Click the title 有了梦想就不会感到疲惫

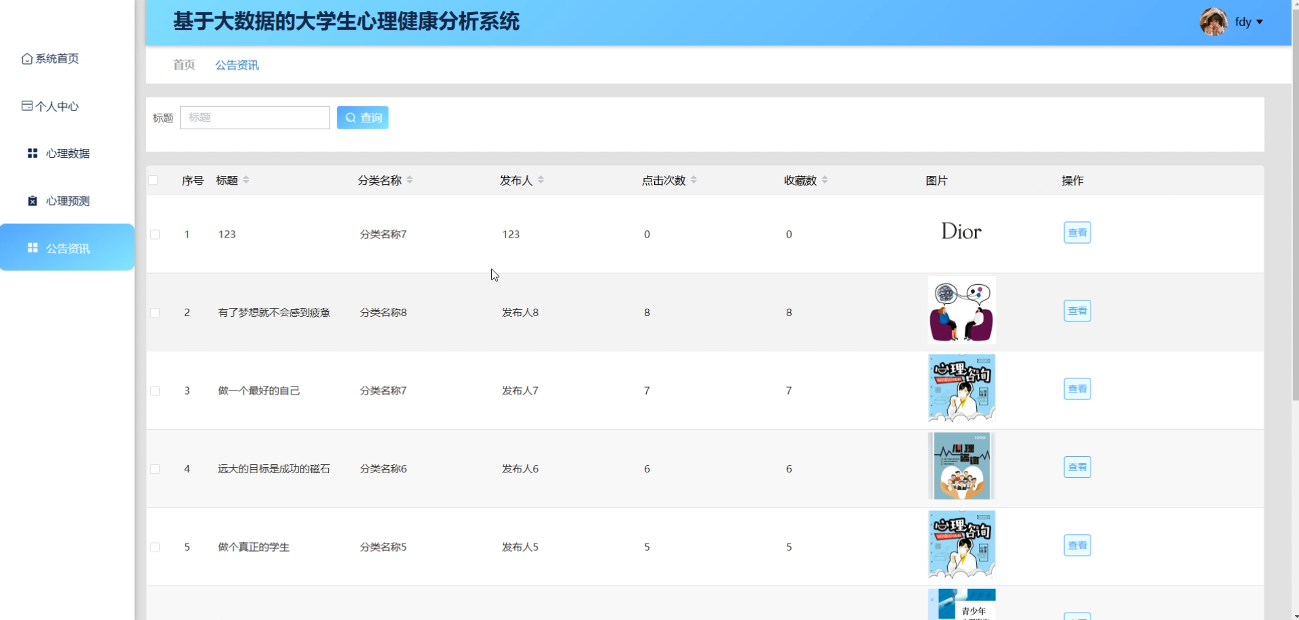[x=274, y=313]
